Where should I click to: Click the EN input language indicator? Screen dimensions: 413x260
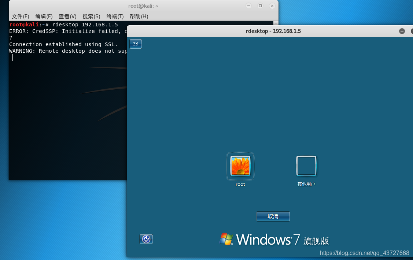[136, 44]
